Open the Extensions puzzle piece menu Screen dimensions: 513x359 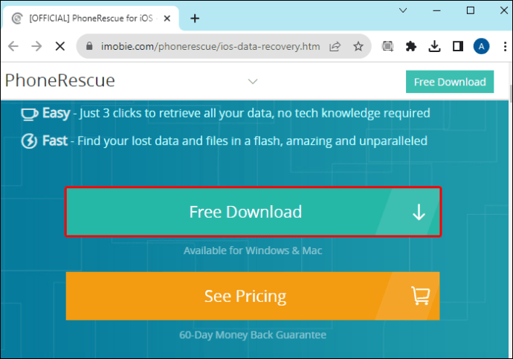[x=411, y=46]
